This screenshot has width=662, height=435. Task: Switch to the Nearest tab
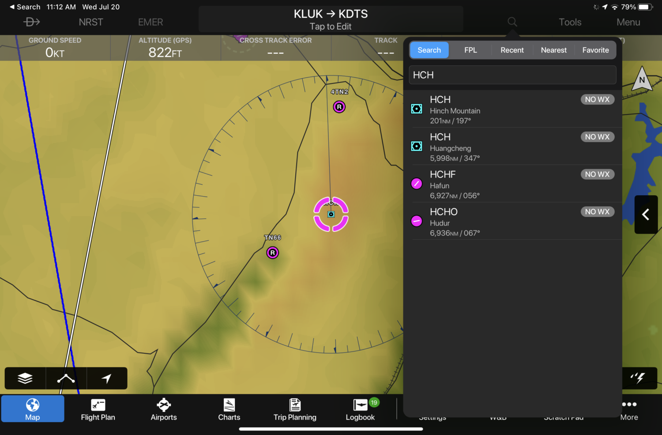coord(553,50)
